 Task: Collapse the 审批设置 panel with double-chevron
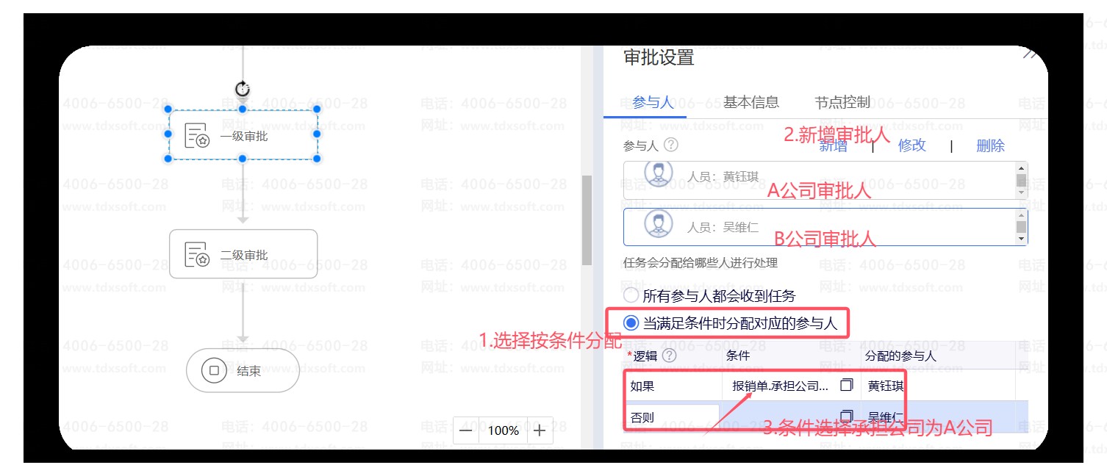click(1031, 54)
